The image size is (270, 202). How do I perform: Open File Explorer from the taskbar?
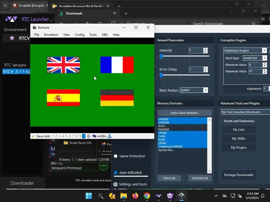(x=124, y=196)
